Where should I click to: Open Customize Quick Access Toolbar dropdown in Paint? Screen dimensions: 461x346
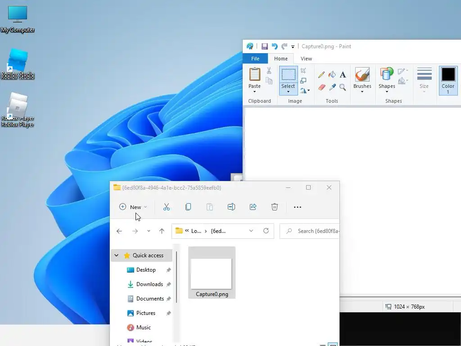point(293,46)
